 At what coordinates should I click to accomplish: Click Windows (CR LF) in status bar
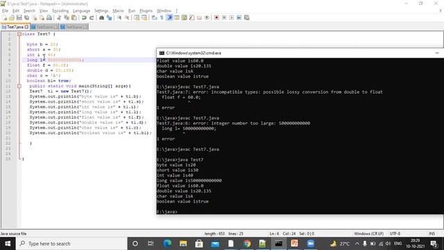368,233
